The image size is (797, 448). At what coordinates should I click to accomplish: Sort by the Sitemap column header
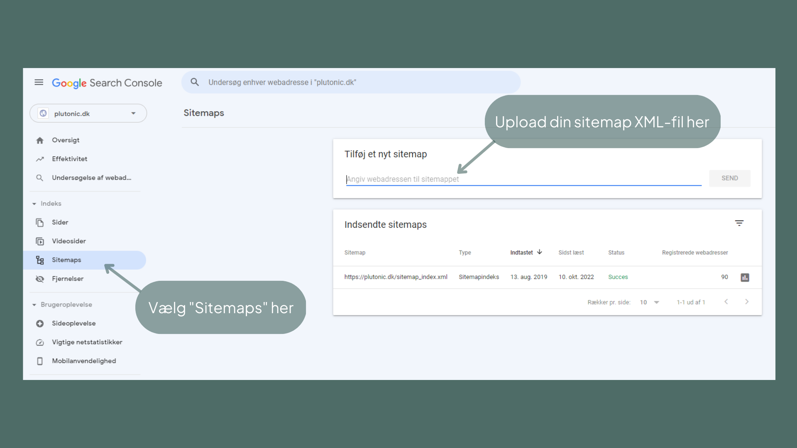pos(355,253)
